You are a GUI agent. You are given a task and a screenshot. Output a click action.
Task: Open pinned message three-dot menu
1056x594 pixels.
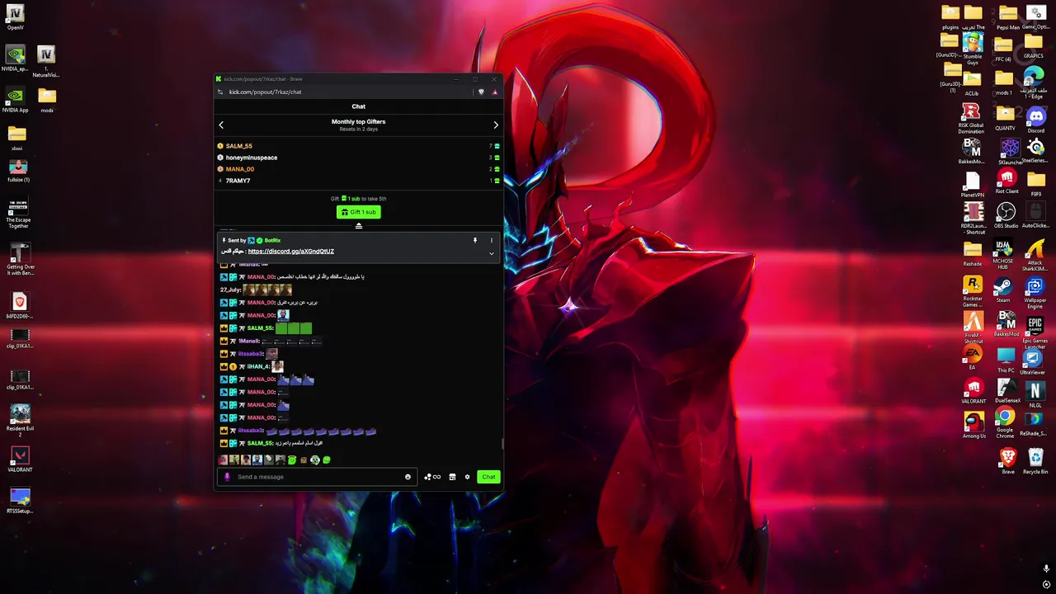[491, 241]
